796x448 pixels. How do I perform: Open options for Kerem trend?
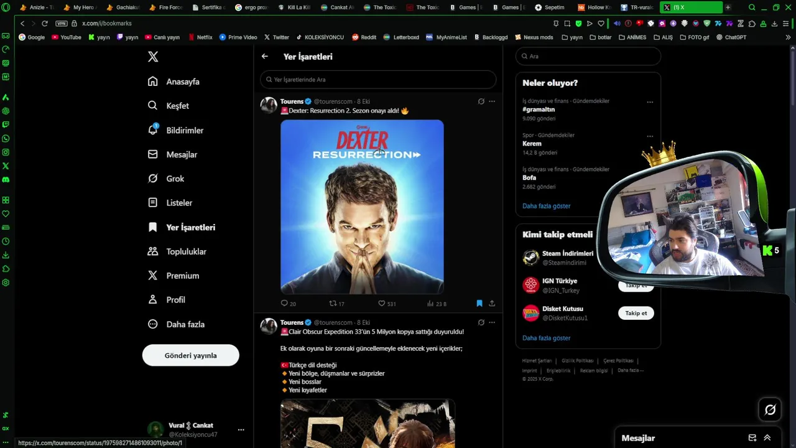(650, 136)
